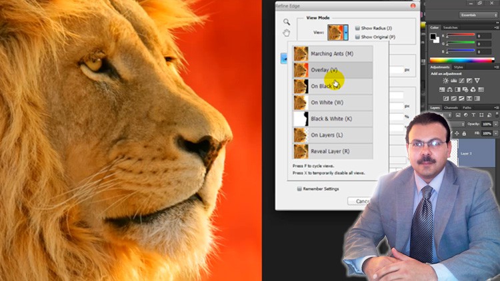This screenshot has width=500, height=281.
Task: Enable Show Radius (J) checkbox
Action: (357, 28)
